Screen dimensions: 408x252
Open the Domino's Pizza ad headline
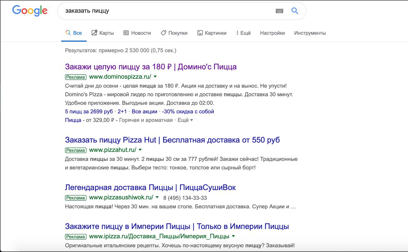point(151,67)
